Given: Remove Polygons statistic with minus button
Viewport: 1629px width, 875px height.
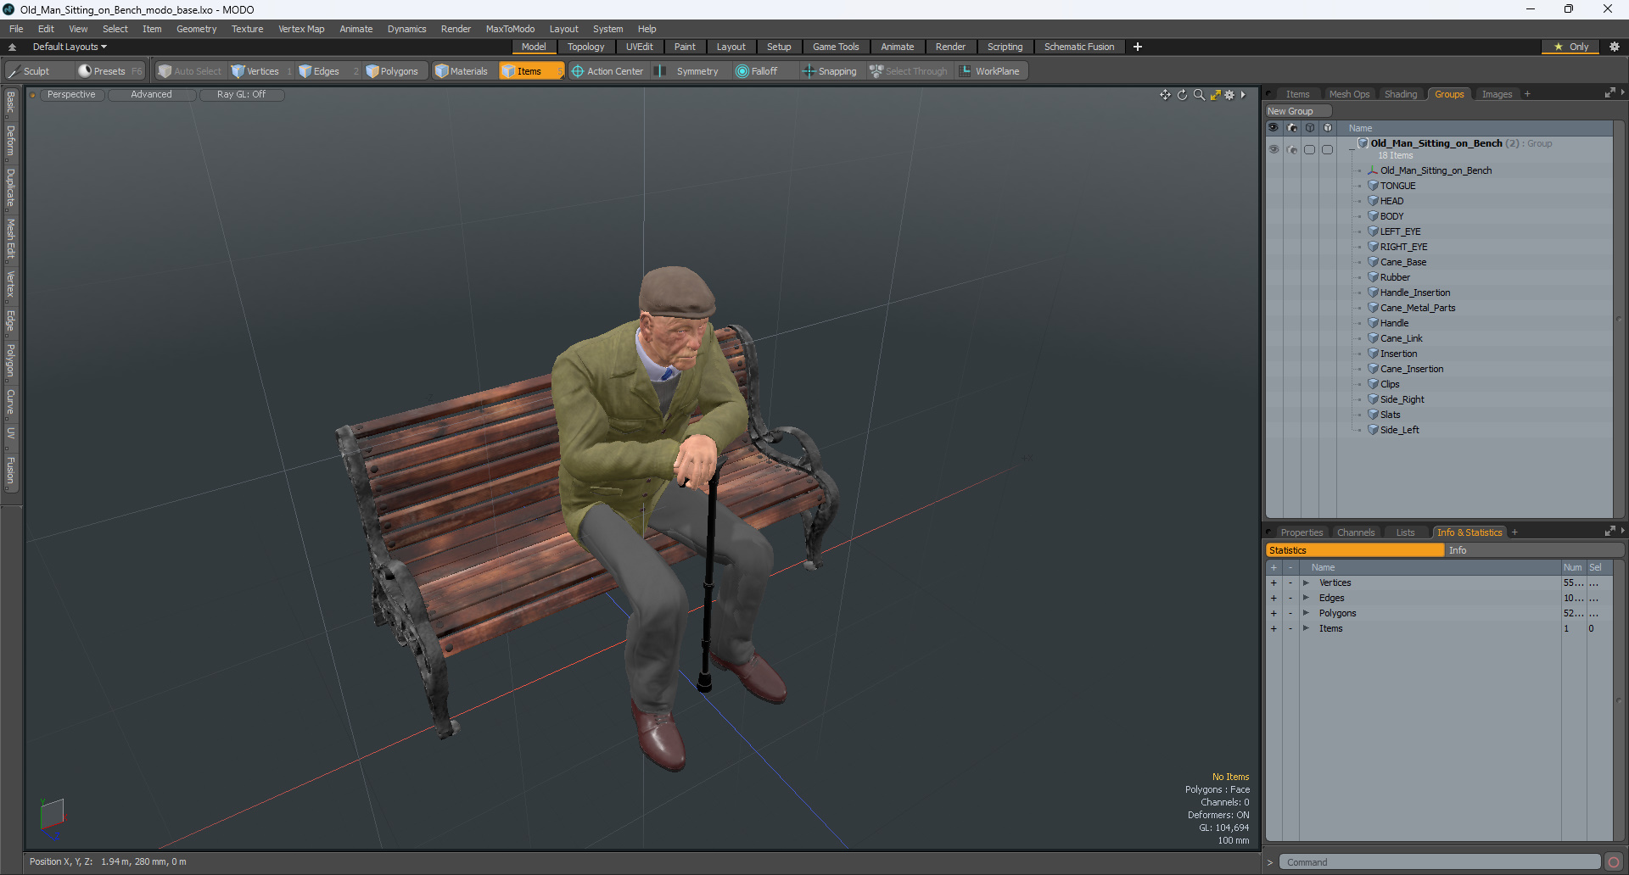Looking at the screenshot, I should [1290, 613].
